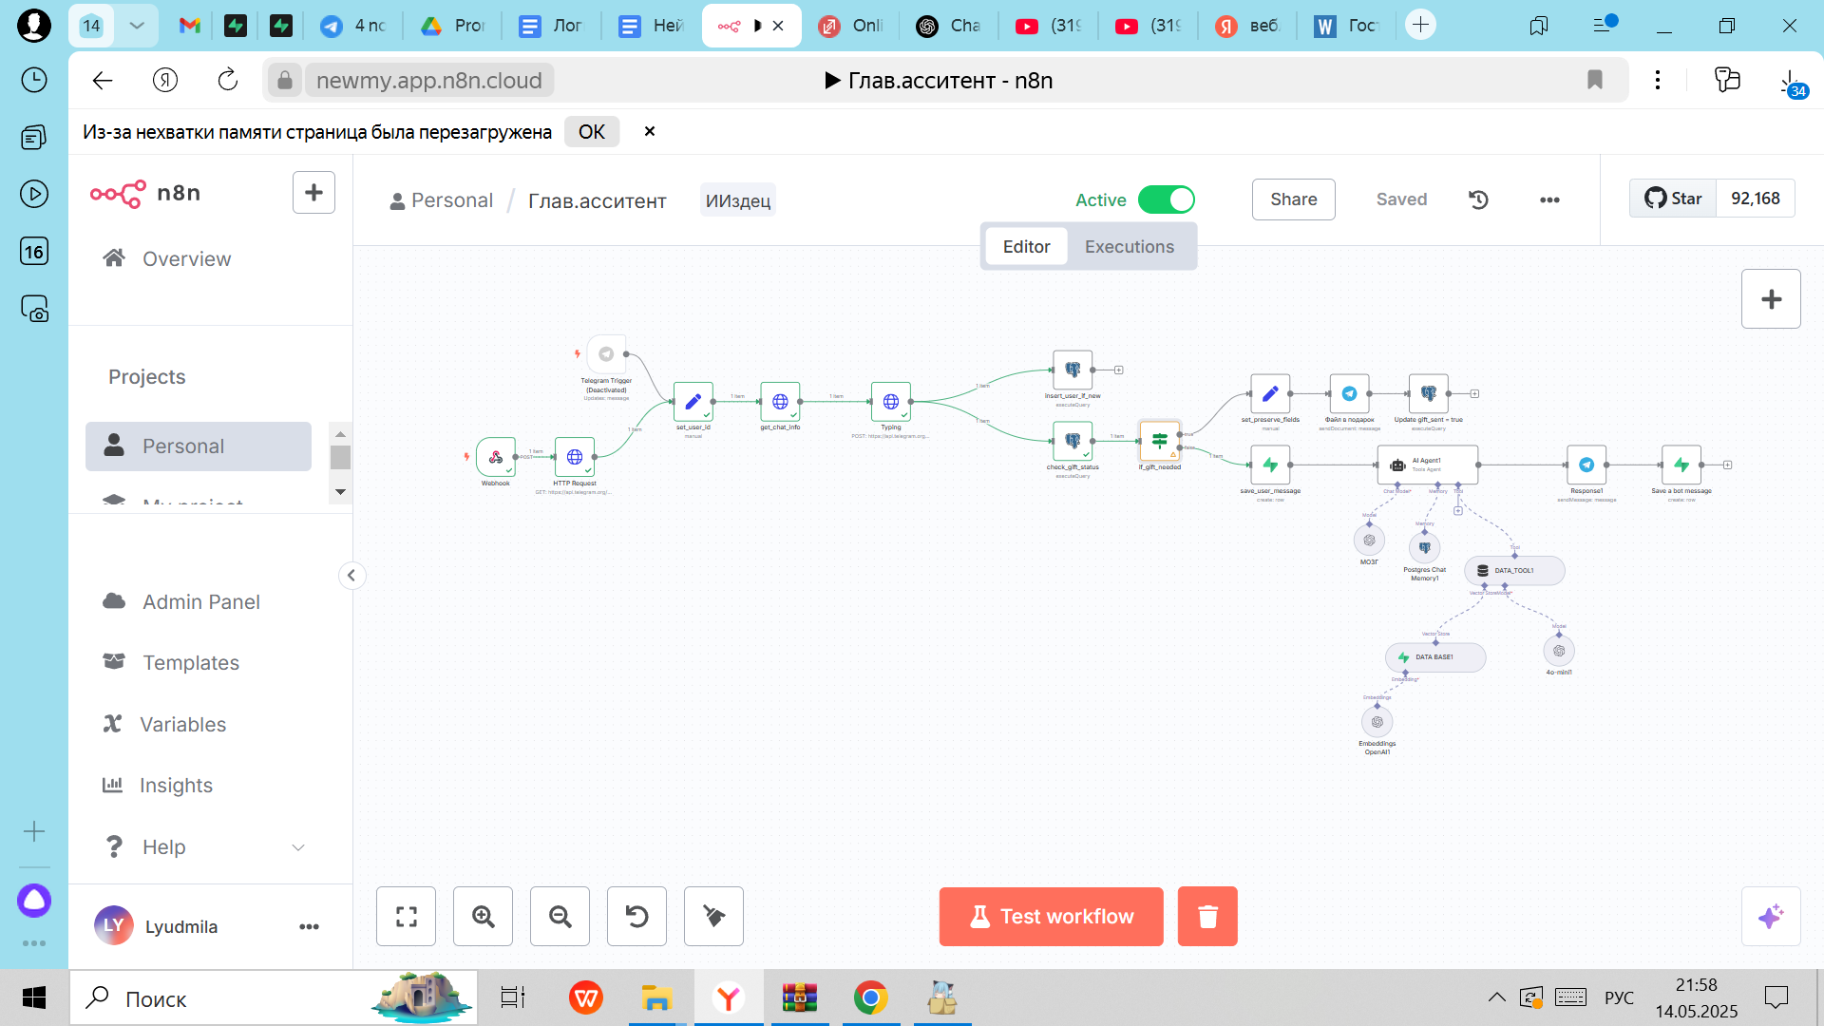Open Templates in the sidebar
Viewport: 1824px width, 1026px height.
click(x=190, y=663)
